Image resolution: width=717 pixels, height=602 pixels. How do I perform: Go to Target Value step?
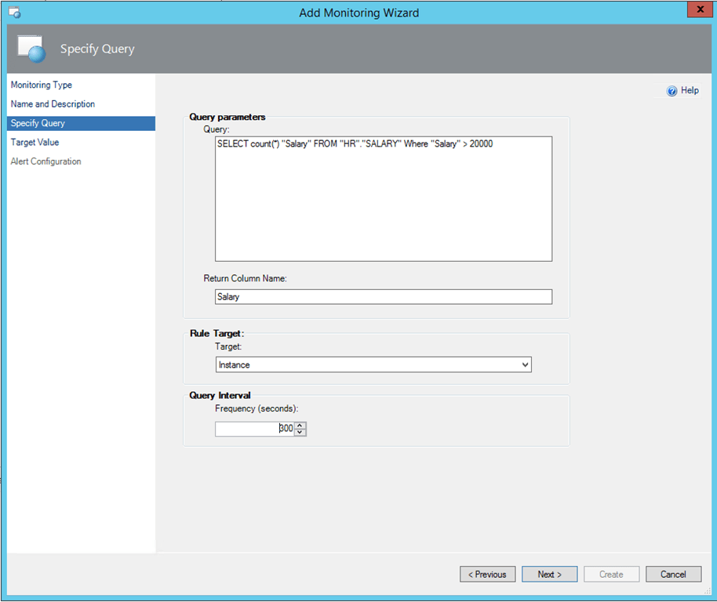click(35, 143)
